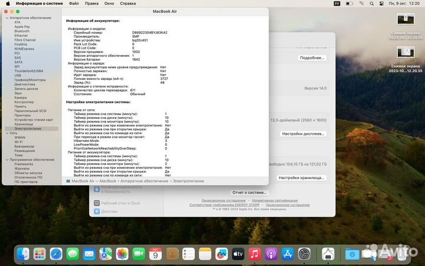Click the Spotlight search icon

coord(372,4)
